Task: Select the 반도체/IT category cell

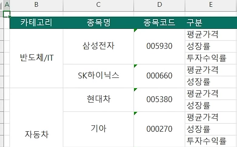Action: pos(36,58)
